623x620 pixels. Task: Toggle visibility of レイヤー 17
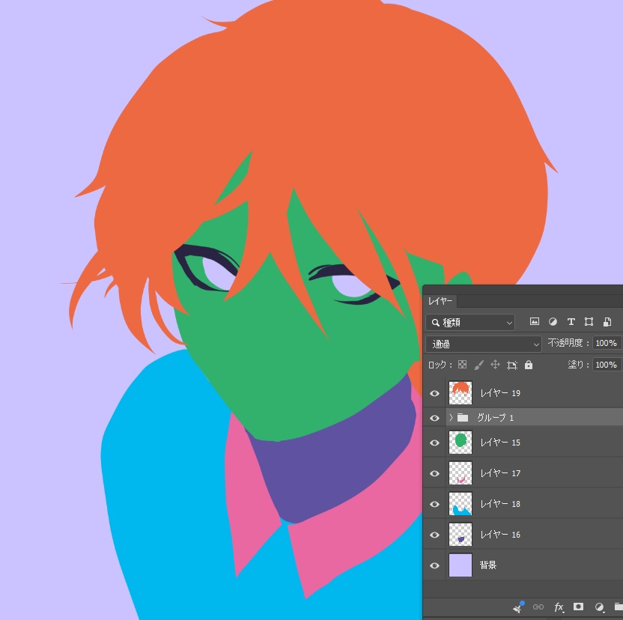click(434, 473)
